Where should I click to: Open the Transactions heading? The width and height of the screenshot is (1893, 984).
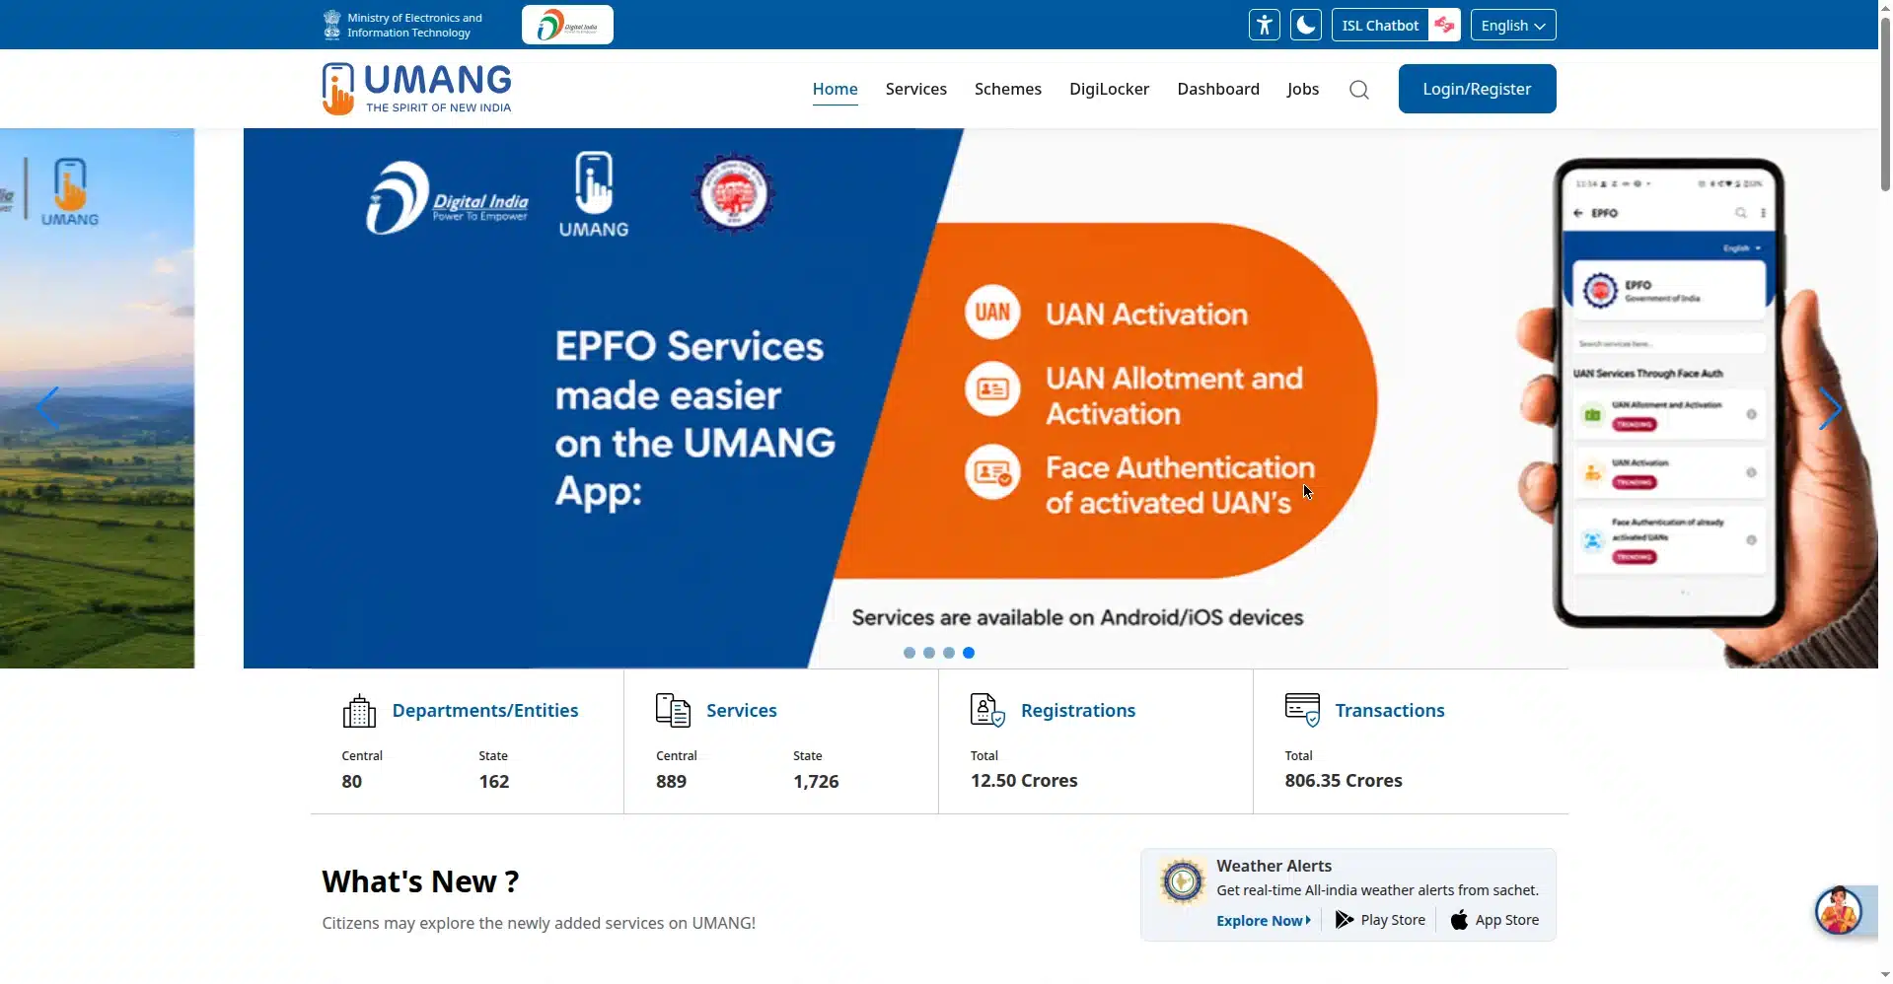[x=1389, y=711]
